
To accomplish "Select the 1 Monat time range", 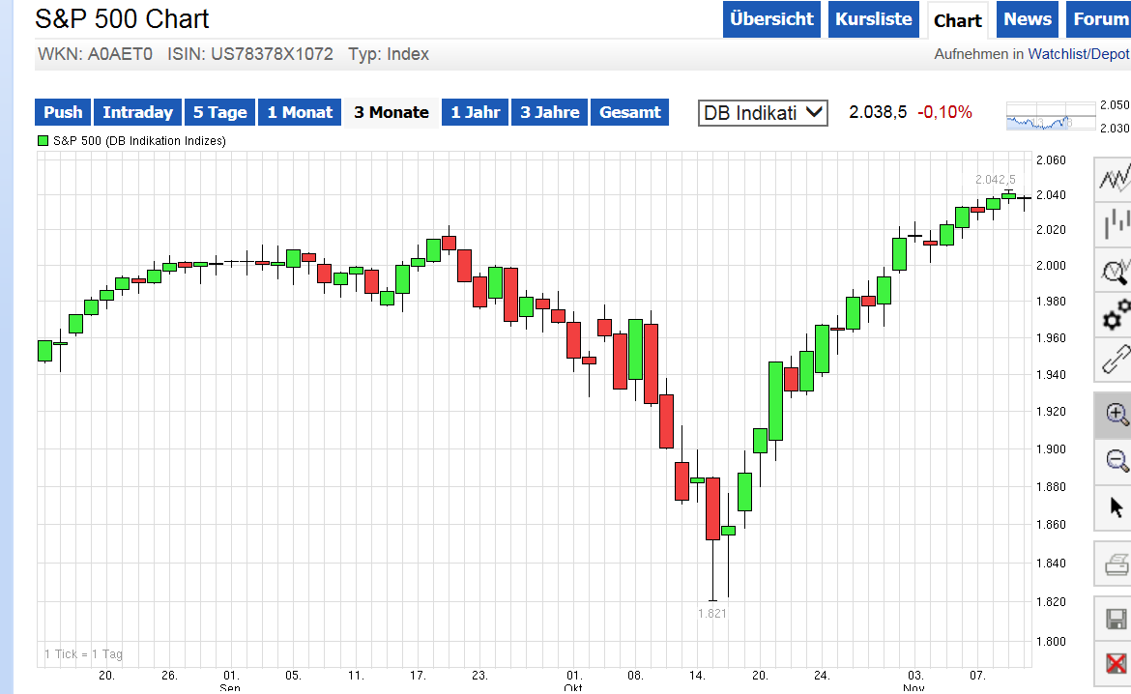I will 300,112.
